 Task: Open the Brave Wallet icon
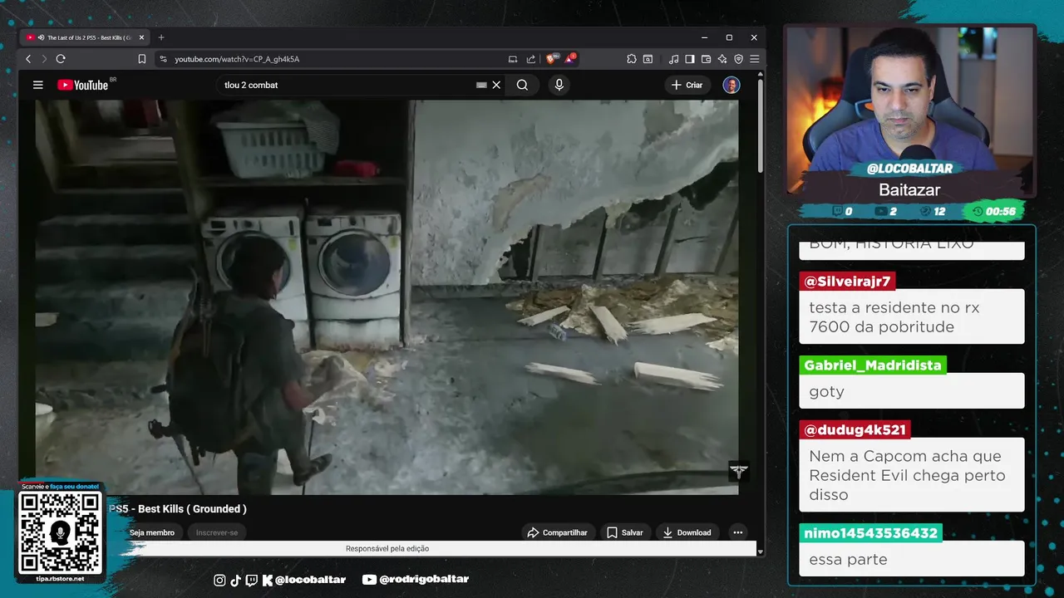706,59
